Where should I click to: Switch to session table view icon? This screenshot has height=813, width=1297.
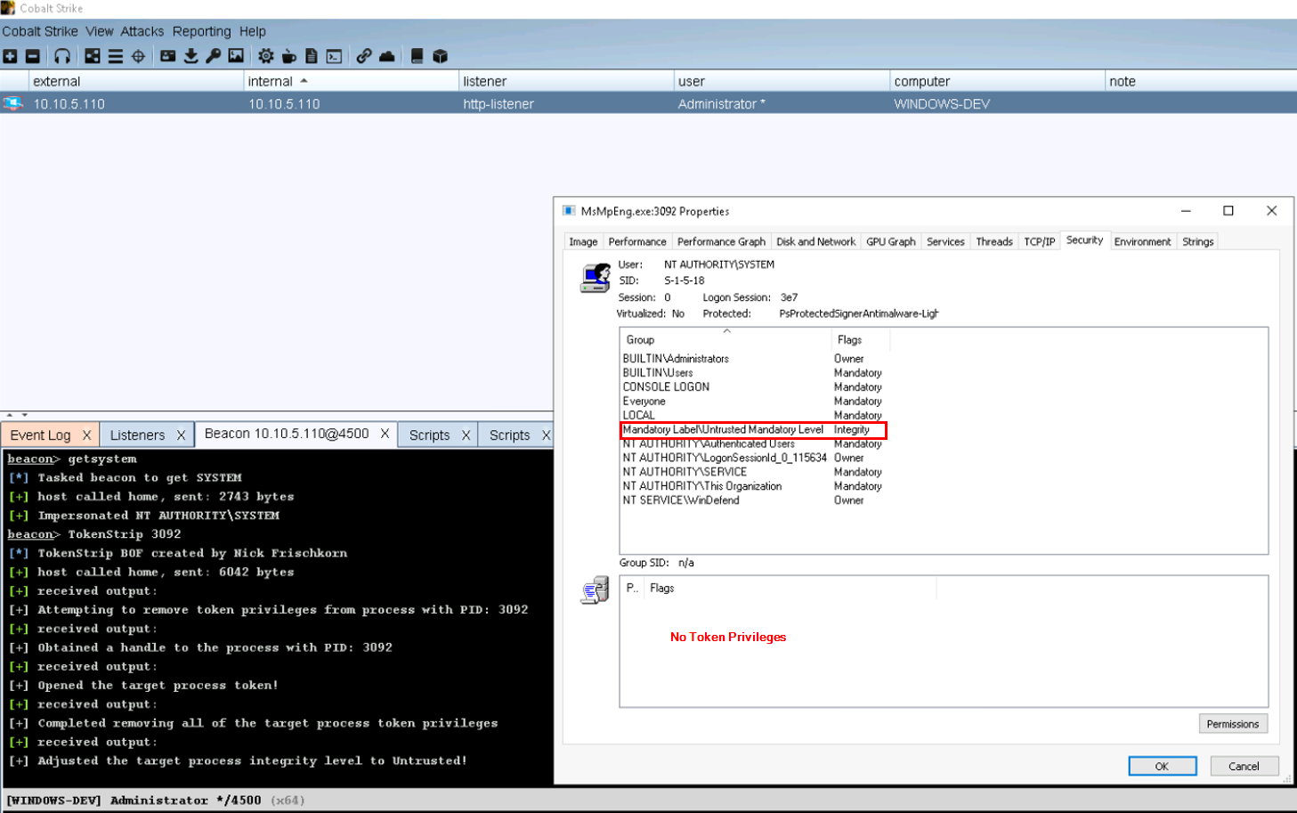pyautogui.click(x=116, y=56)
